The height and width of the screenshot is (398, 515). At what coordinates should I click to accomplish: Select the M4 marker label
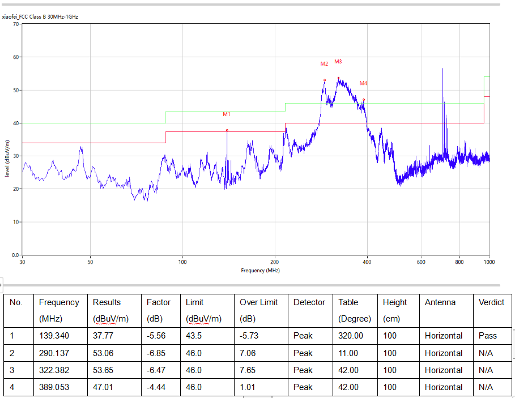pyautogui.click(x=363, y=84)
